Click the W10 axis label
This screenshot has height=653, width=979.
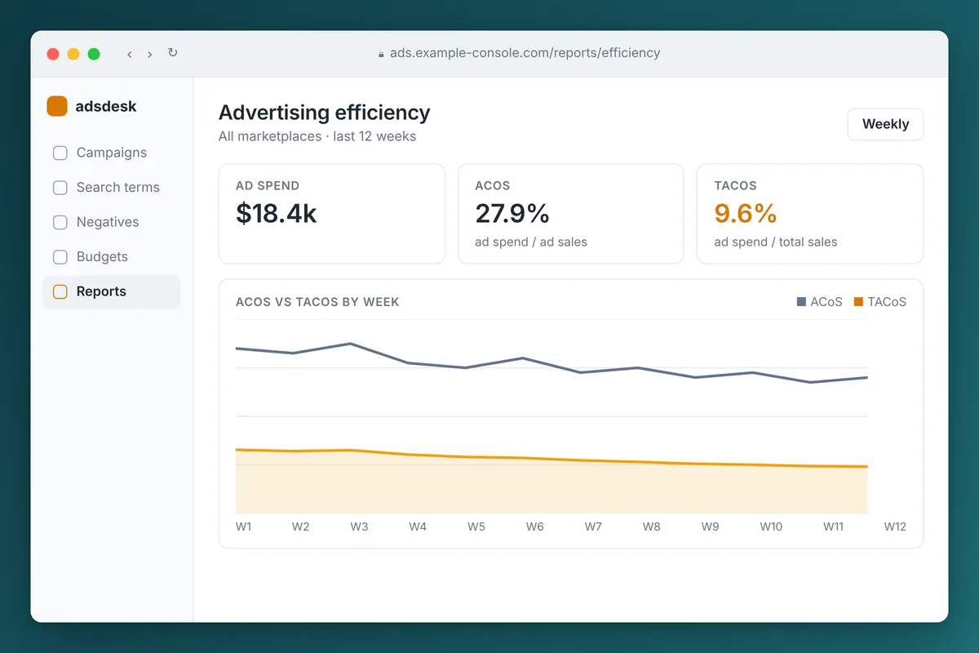(771, 526)
